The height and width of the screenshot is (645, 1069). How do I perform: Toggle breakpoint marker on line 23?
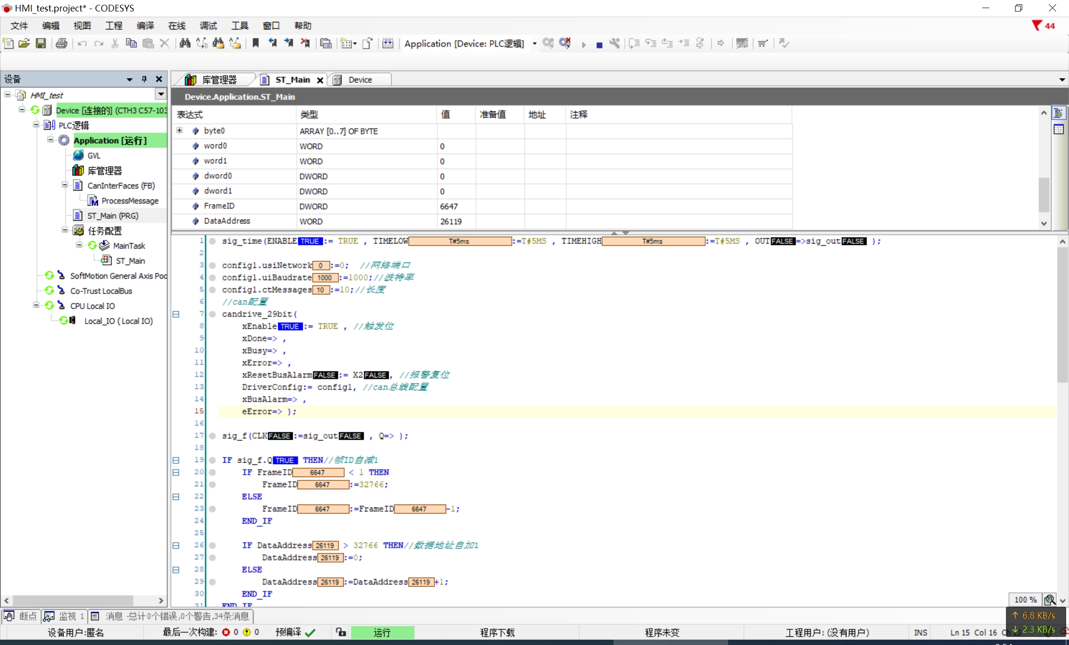coord(212,509)
